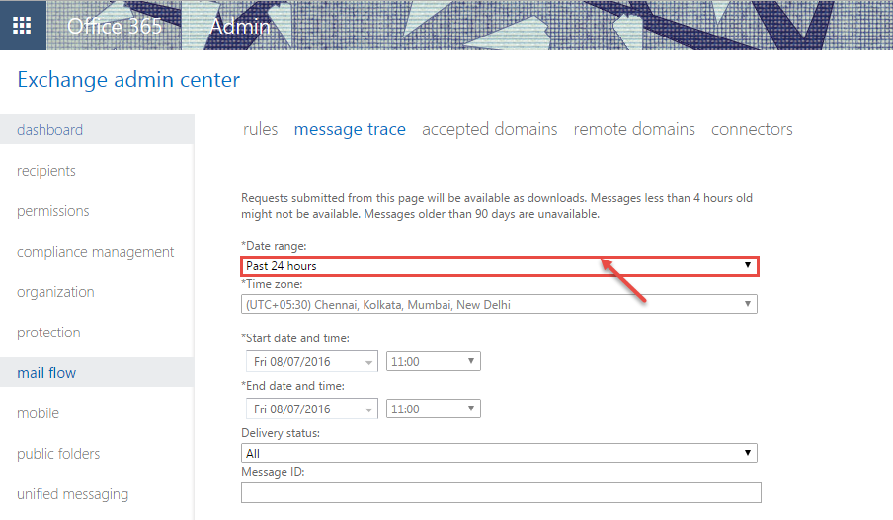893x520 pixels.
Task: Open the End time 11:00 dropdown
Action: point(434,409)
